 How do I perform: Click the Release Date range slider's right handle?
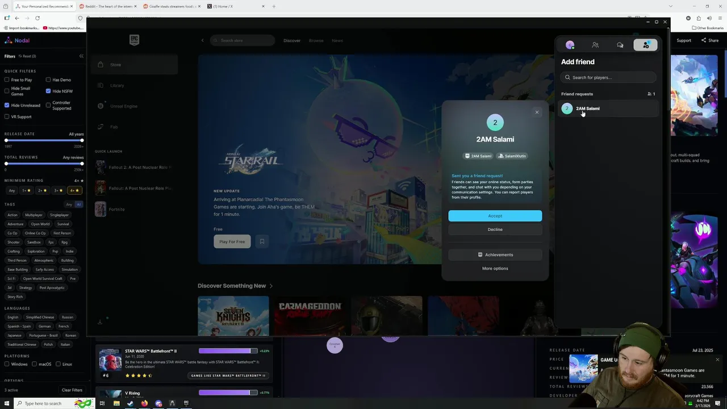(82, 140)
